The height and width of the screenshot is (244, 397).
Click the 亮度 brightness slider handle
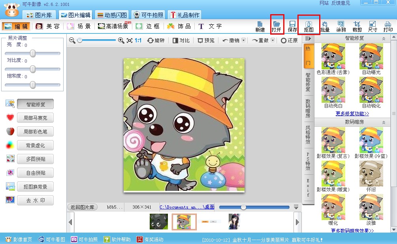point(33,53)
